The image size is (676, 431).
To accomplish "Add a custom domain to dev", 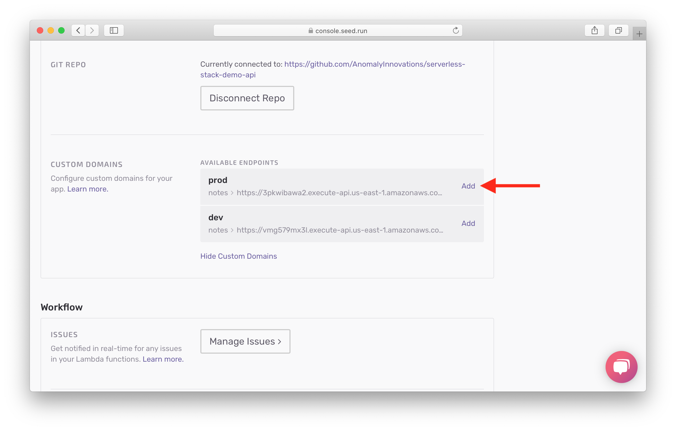I will pyautogui.click(x=468, y=223).
